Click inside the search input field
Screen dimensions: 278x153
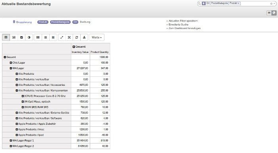(255, 4)
